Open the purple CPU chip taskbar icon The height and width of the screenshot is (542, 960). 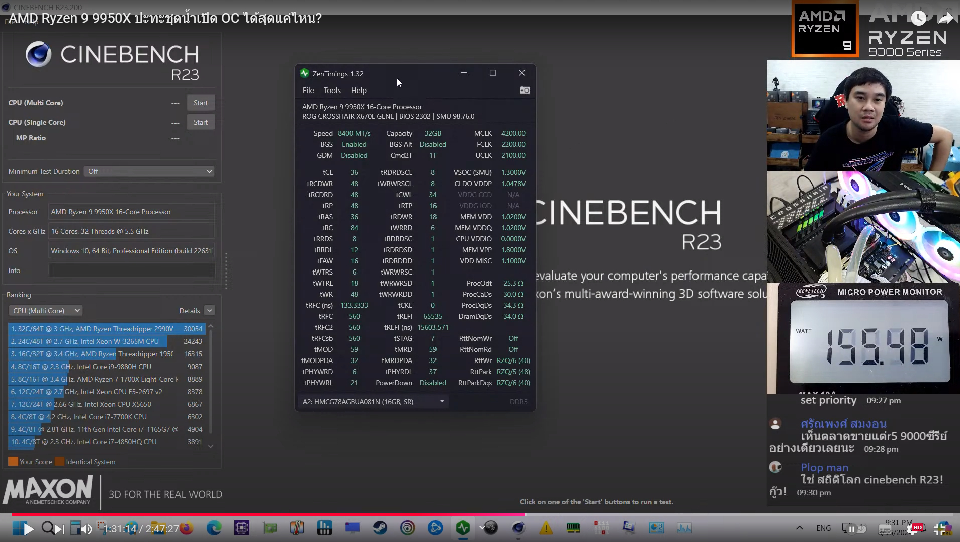tap(242, 528)
